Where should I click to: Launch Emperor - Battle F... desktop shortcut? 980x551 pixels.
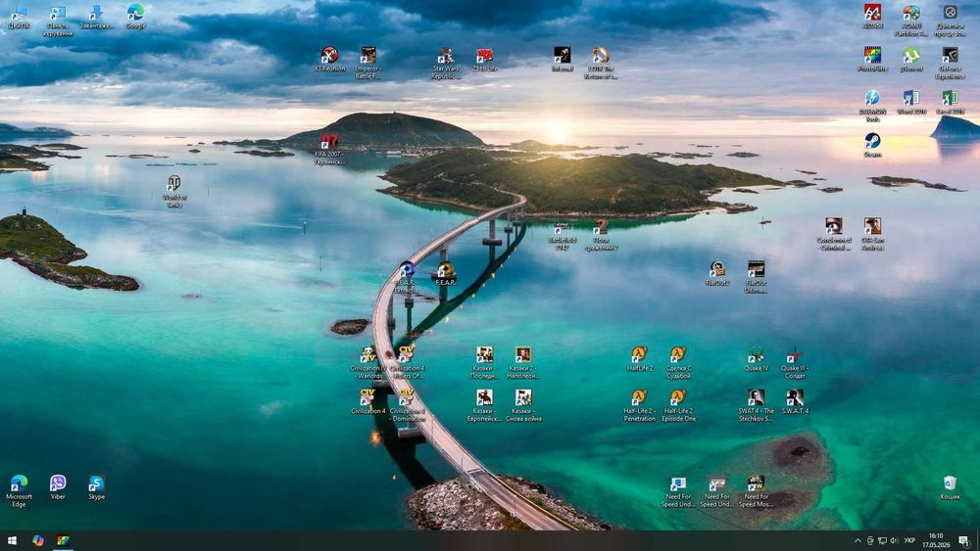[367, 63]
